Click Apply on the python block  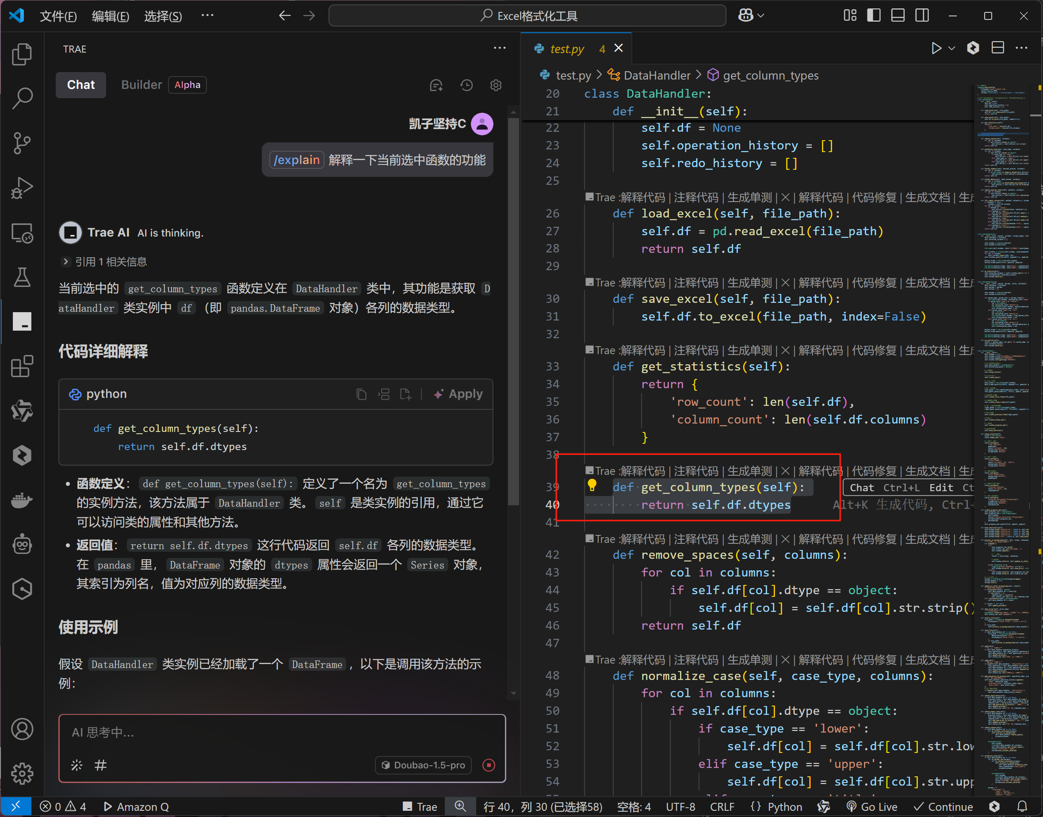(458, 394)
